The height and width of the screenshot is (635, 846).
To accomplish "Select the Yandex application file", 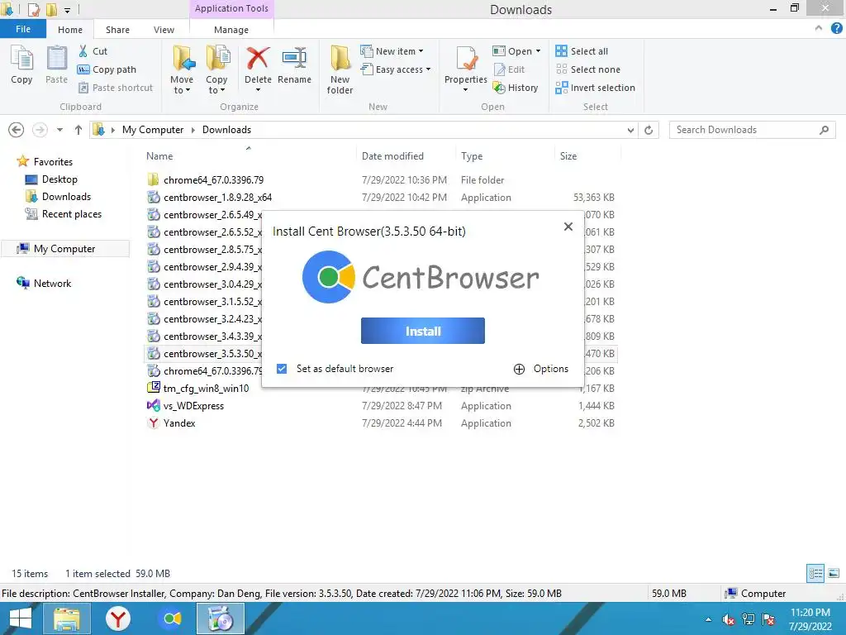I will pos(179,423).
